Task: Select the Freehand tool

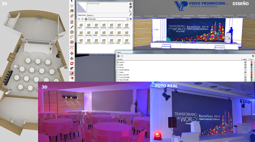Action: (x=72, y=47)
